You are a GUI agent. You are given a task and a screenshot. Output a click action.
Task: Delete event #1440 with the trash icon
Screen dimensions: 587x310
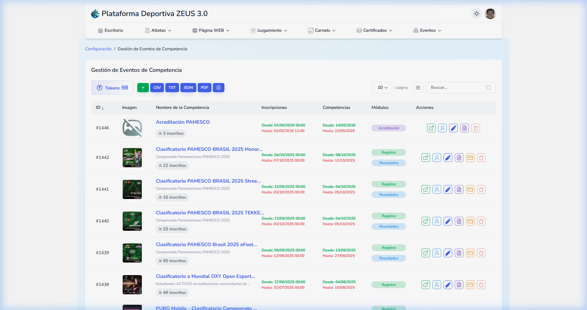click(x=481, y=221)
